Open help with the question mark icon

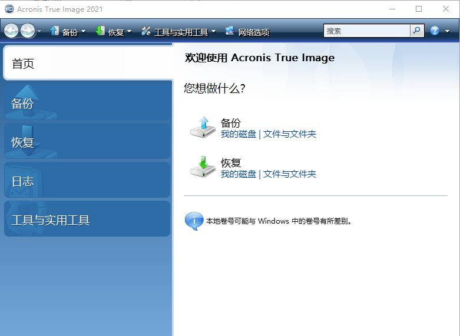point(435,31)
